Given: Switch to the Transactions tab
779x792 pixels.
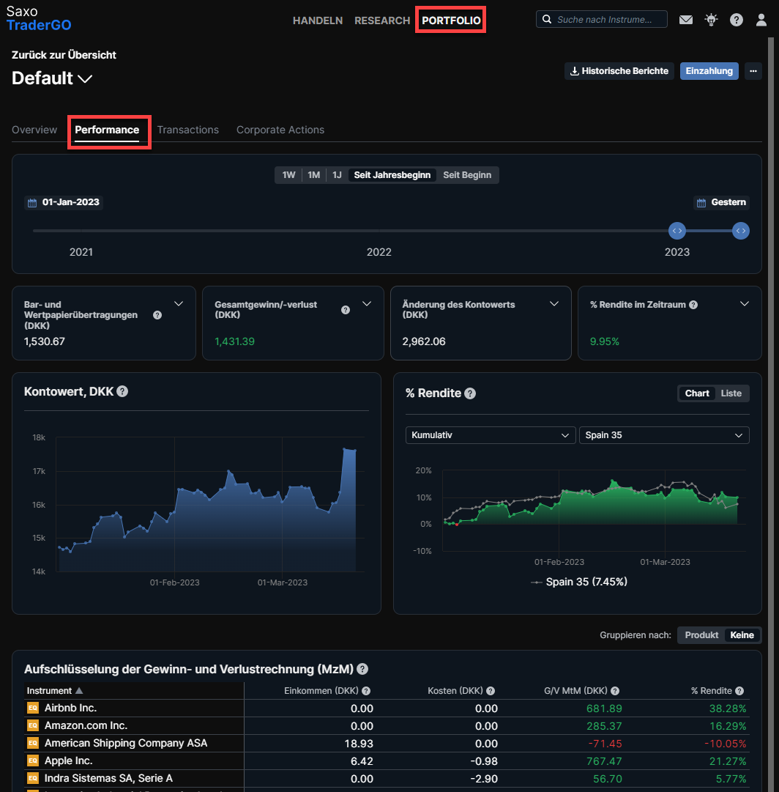Looking at the screenshot, I should 188,130.
